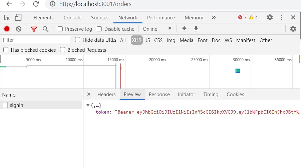Open the Cookies tab
Image resolution: width=301 pixels, height=168 pixels.
tap(235, 95)
